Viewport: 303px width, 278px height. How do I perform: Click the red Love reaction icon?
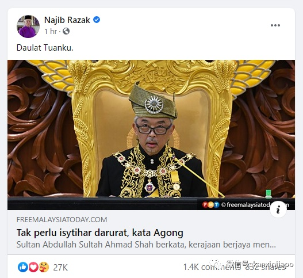click(33, 267)
